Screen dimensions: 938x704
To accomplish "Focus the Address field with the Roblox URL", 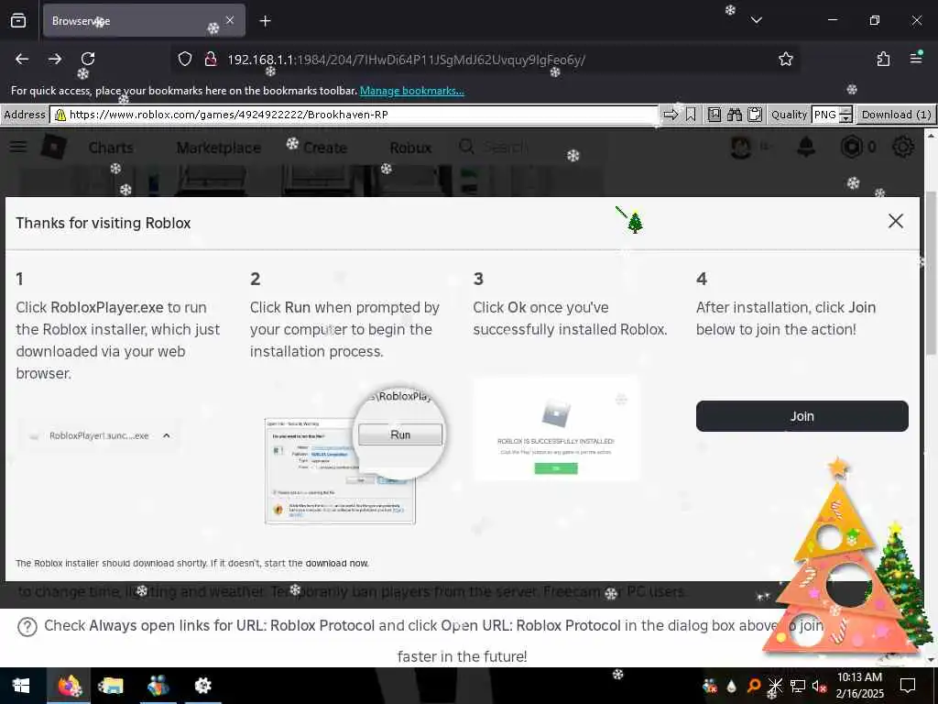I will (354, 115).
